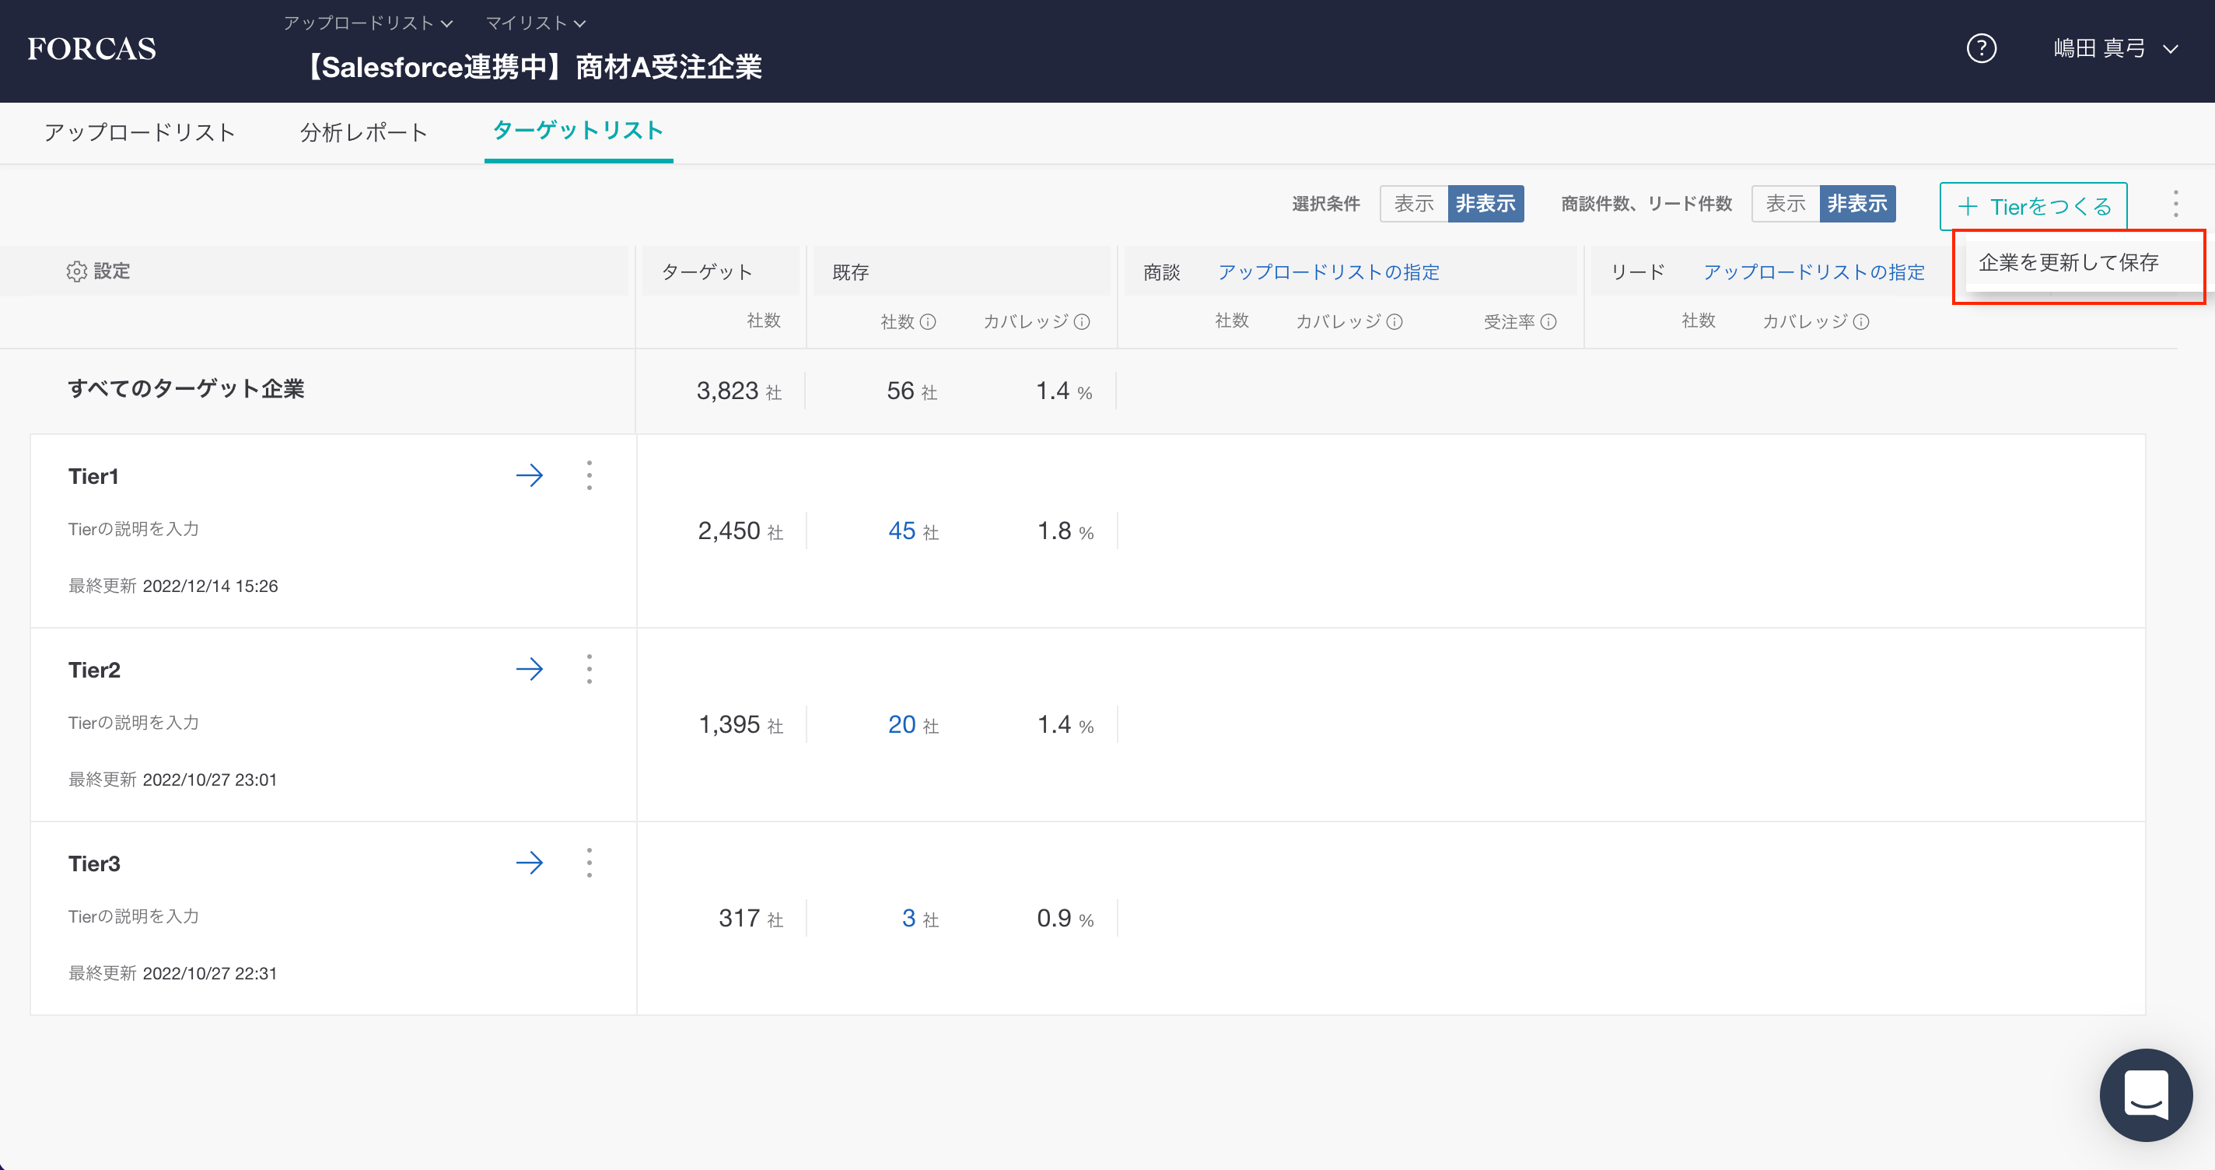Image resolution: width=2215 pixels, height=1170 pixels.
Task: Select 企業を更新して保存 menu item
Action: click(x=2068, y=262)
